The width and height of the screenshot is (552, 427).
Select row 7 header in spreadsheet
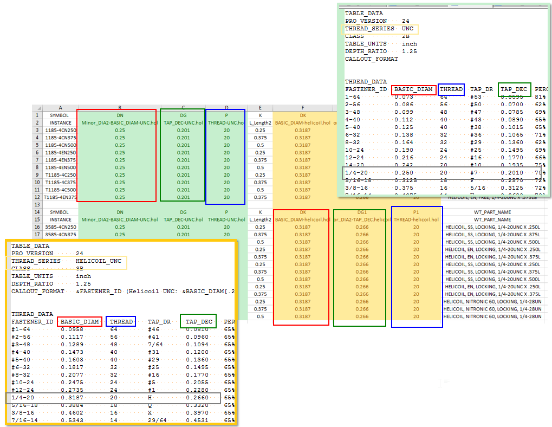[37, 160]
